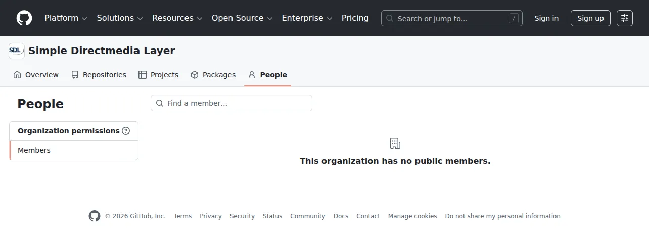Click the © 2026 GitHub, Inc. text
649x243 pixels.
coord(135,216)
